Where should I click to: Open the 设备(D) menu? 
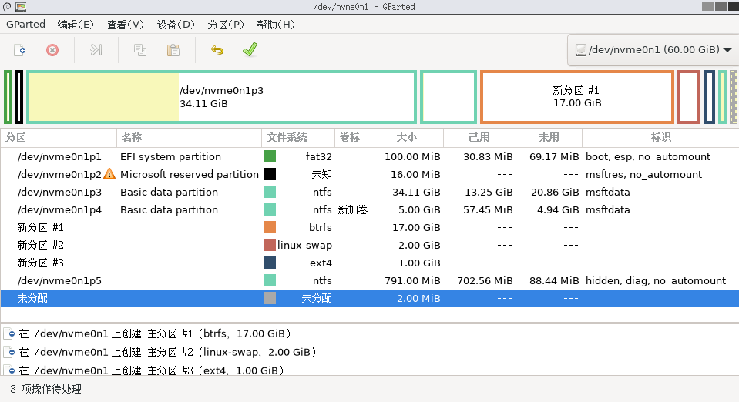tap(176, 25)
